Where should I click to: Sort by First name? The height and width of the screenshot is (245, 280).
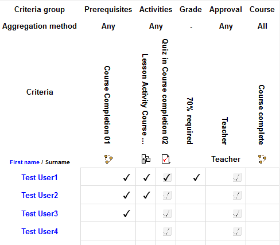(25, 162)
